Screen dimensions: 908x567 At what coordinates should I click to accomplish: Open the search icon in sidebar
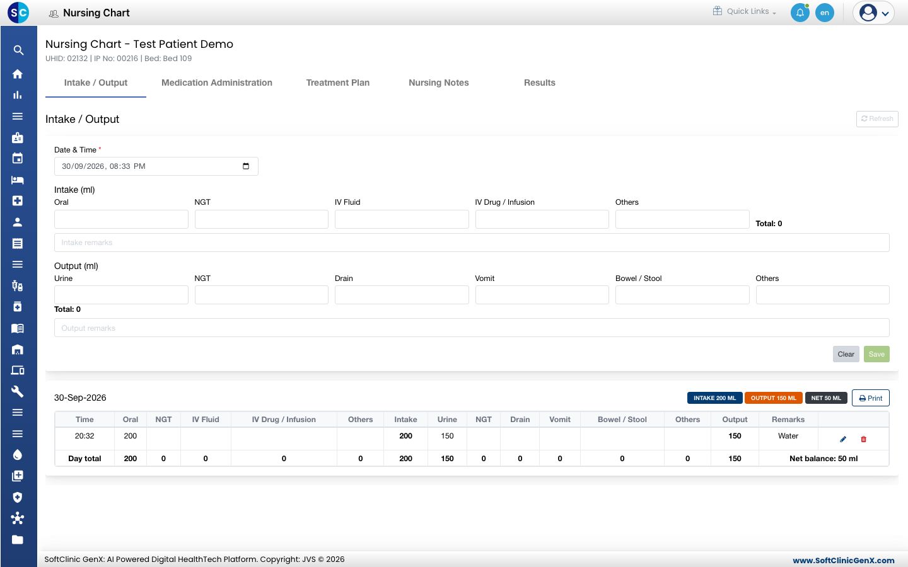(18, 50)
